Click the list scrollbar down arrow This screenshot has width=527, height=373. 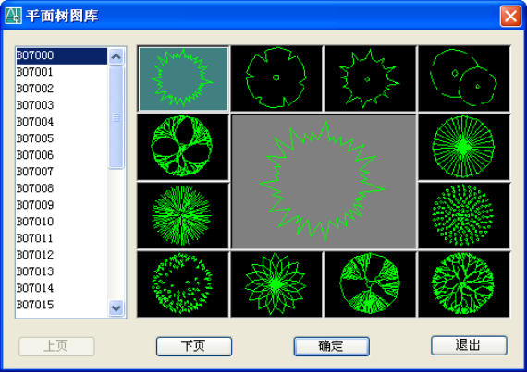pos(116,307)
